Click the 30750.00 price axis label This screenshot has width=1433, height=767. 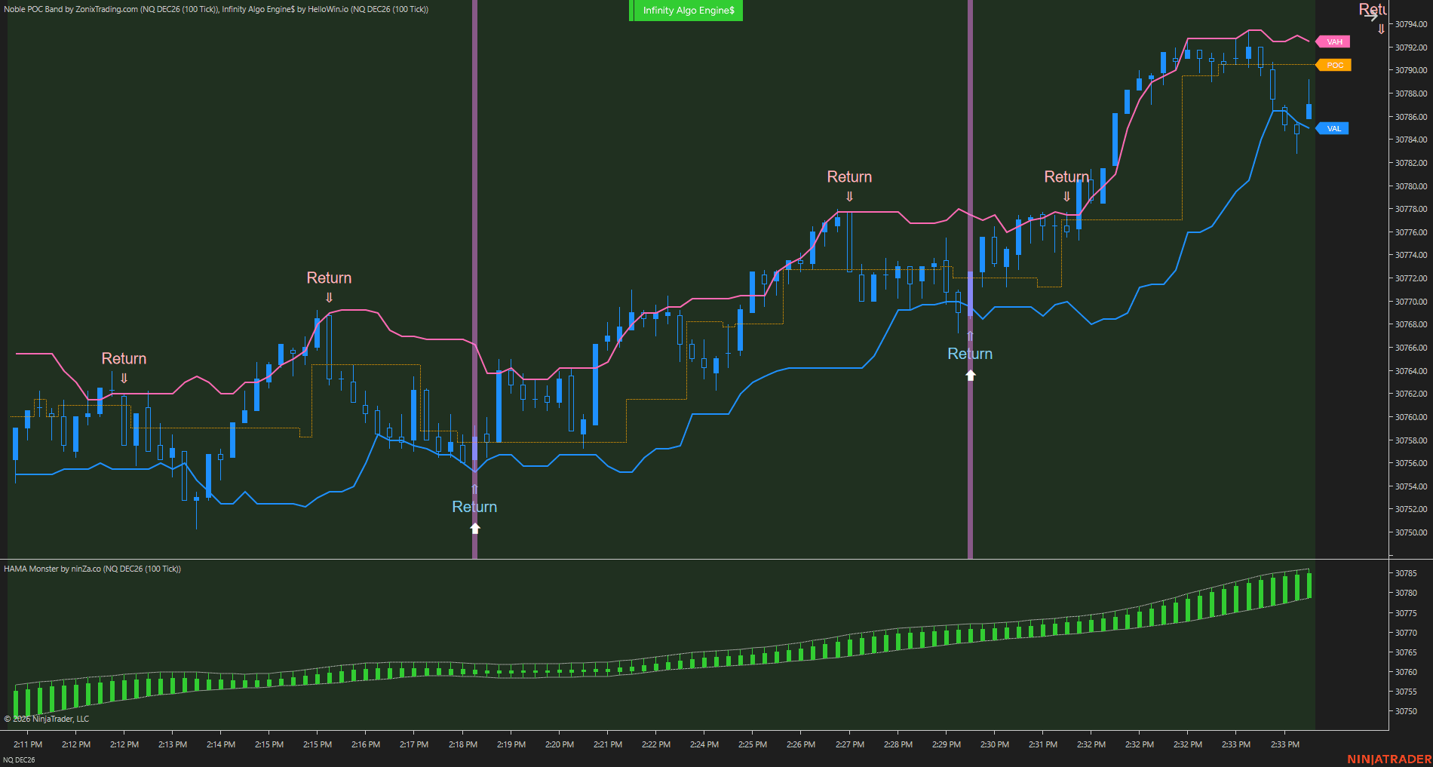tap(1410, 532)
